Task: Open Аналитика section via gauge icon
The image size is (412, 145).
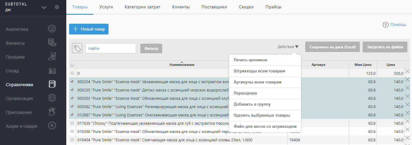Action: (52, 29)
